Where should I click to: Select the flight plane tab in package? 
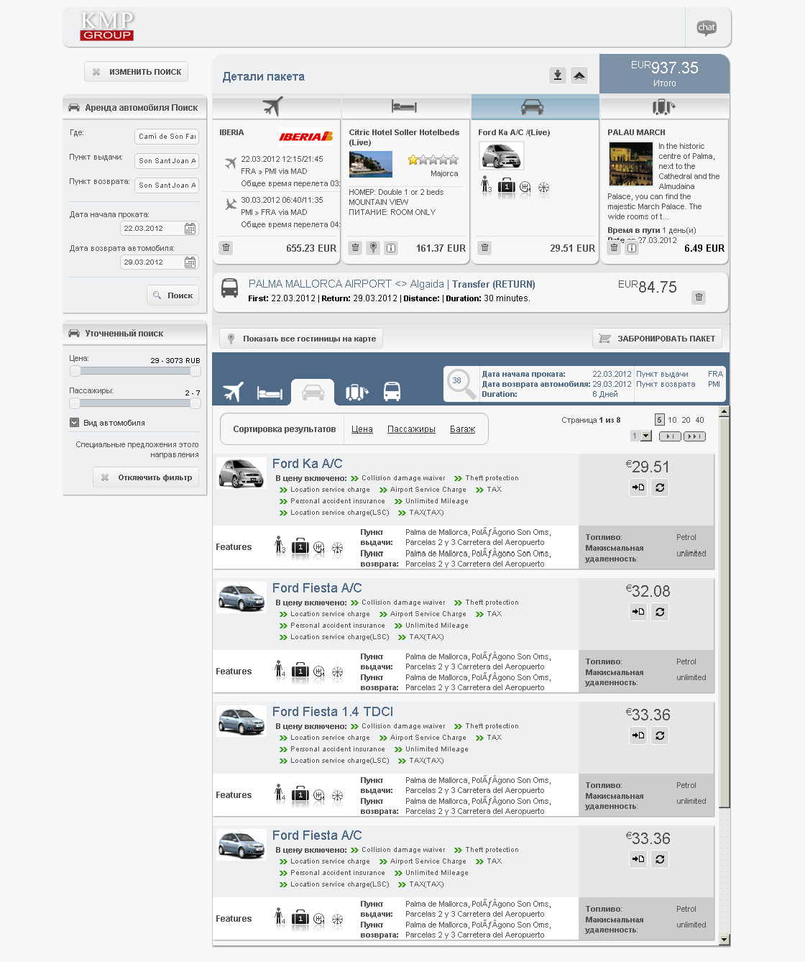pos(277,106)
